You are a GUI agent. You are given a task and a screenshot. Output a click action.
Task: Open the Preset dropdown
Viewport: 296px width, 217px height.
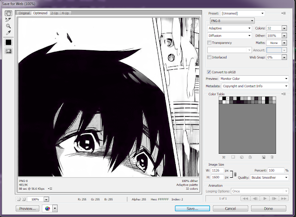[x=242, y=13]
